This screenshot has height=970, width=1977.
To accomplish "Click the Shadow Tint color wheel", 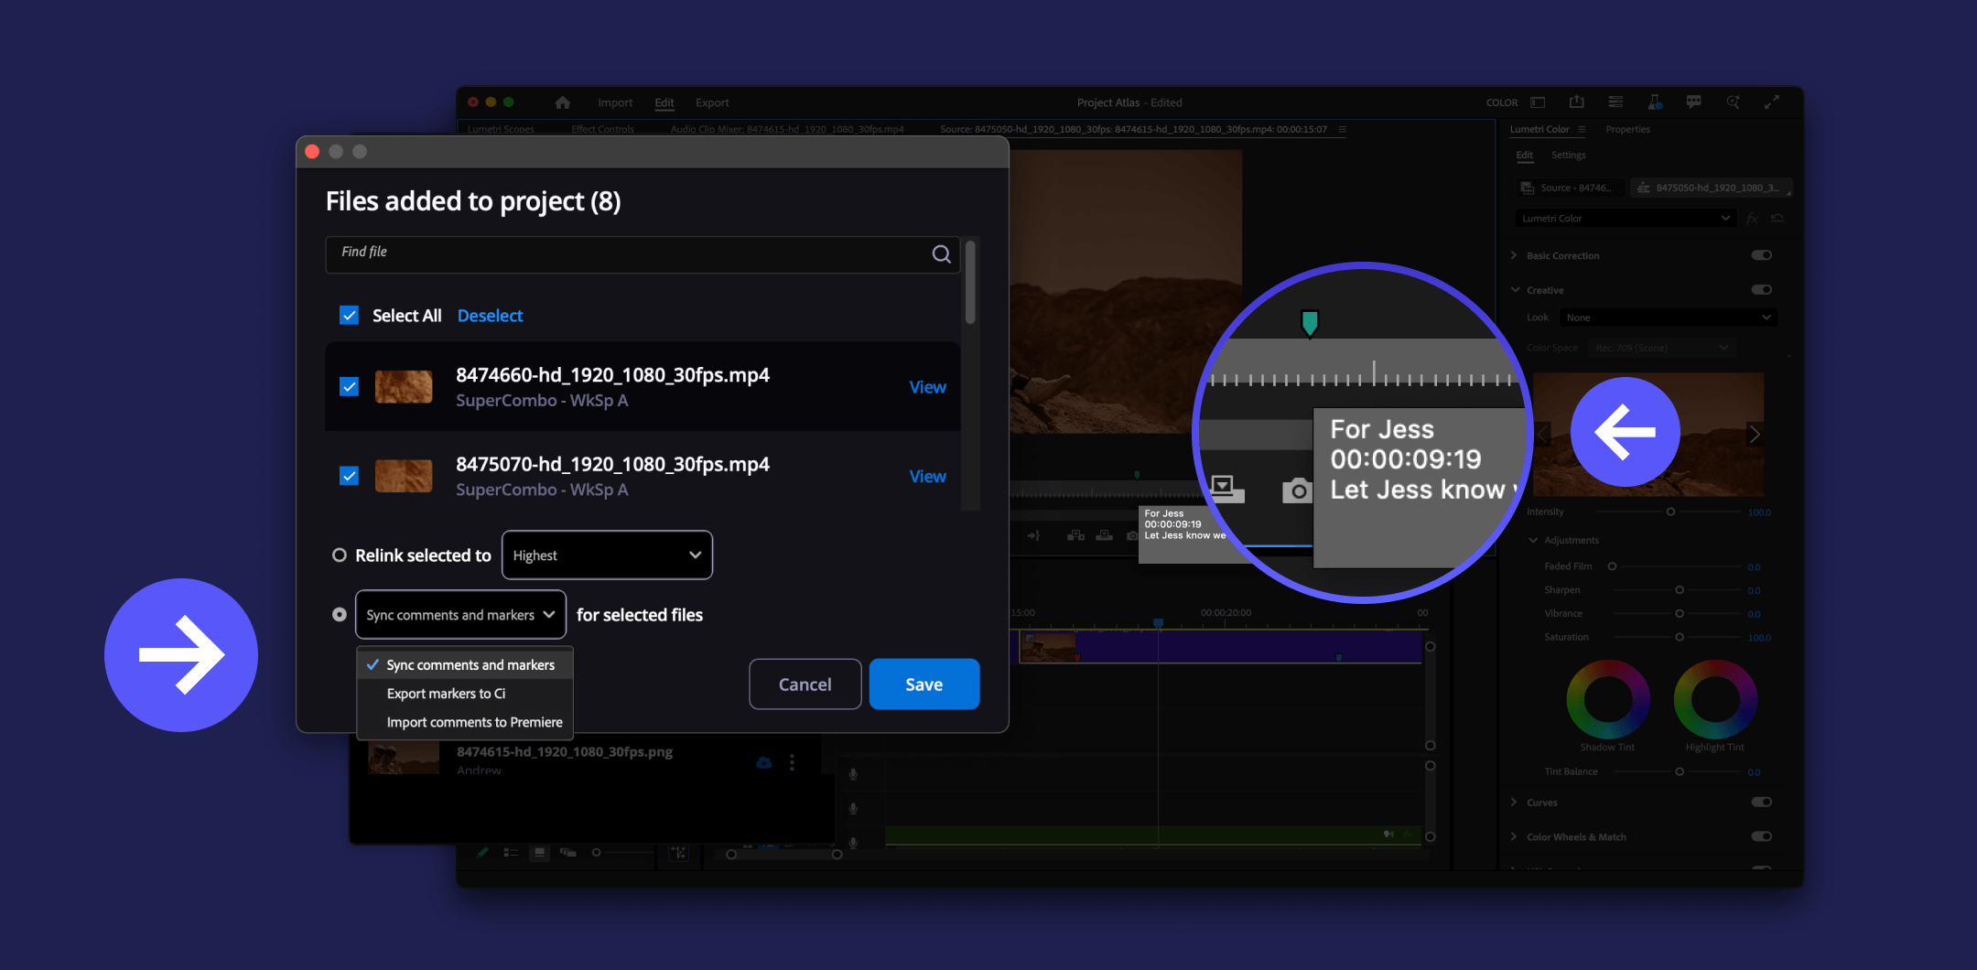I will point(1607,700).
